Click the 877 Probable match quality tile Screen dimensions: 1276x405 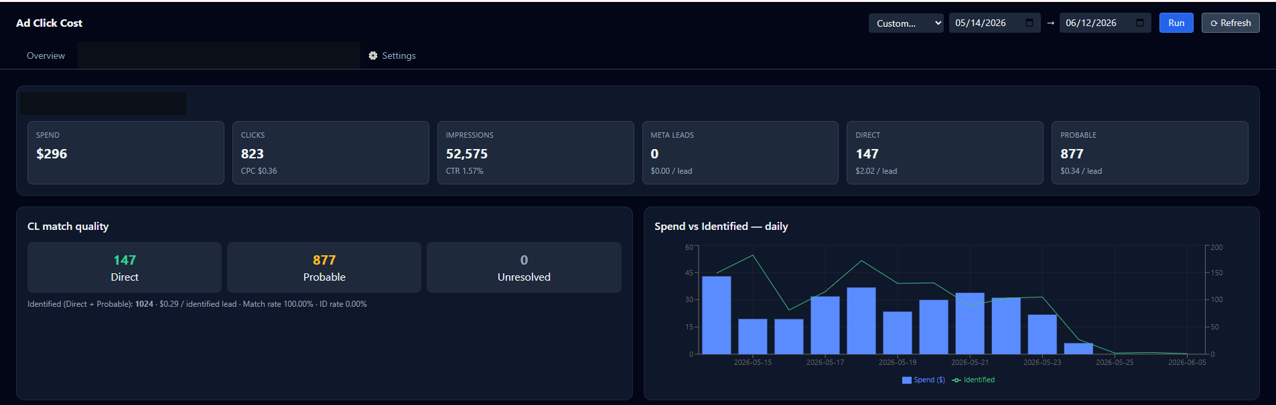(324, 267)
